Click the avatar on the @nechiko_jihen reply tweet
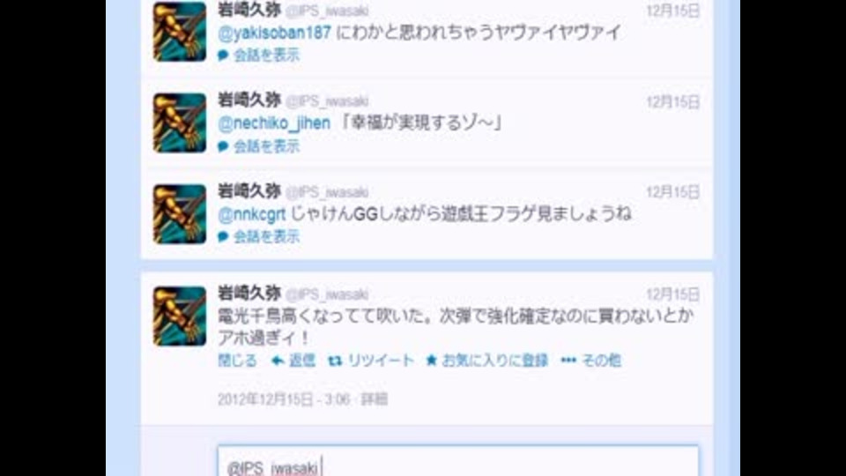 coord(180,123)
